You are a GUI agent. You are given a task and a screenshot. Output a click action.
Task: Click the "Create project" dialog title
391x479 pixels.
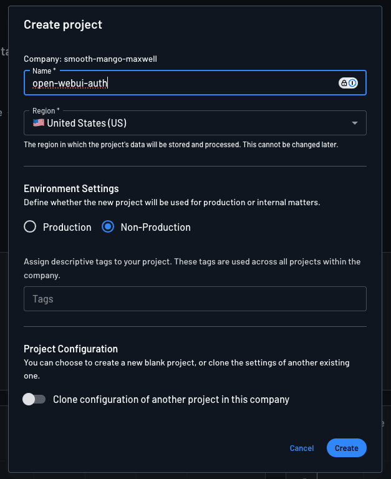(x=63, y=25)
